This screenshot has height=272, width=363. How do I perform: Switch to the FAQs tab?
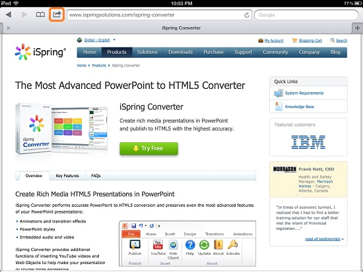[96, 176]
